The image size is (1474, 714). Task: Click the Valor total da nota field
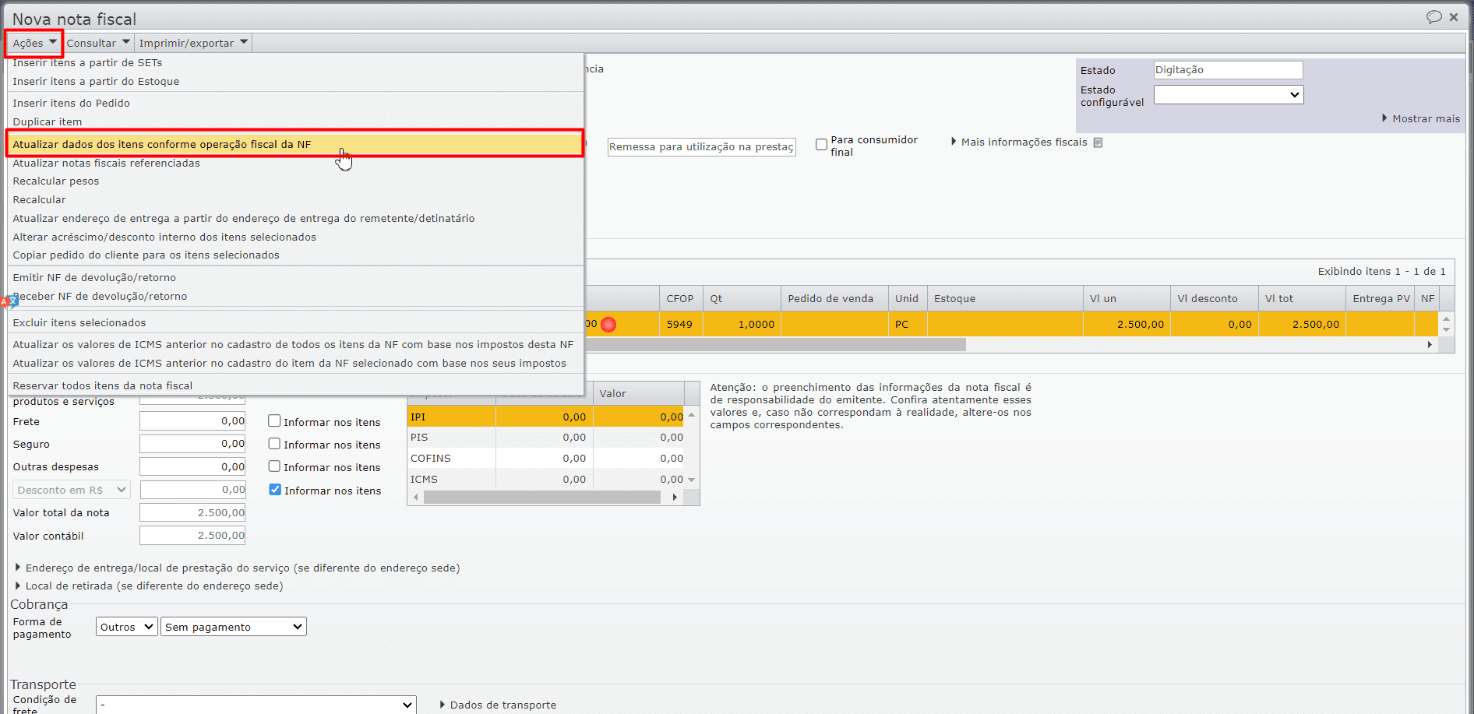[x=192, y=512]
